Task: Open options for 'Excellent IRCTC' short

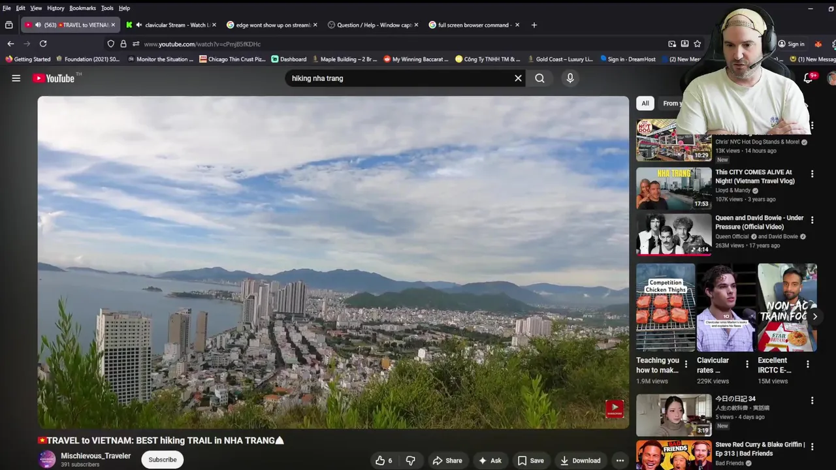Action: coord(807,364)
